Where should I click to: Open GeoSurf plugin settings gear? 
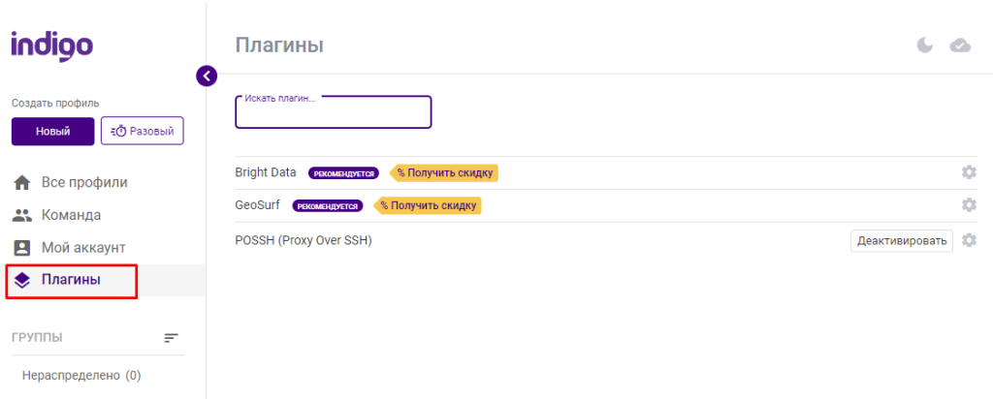(968, 205)
